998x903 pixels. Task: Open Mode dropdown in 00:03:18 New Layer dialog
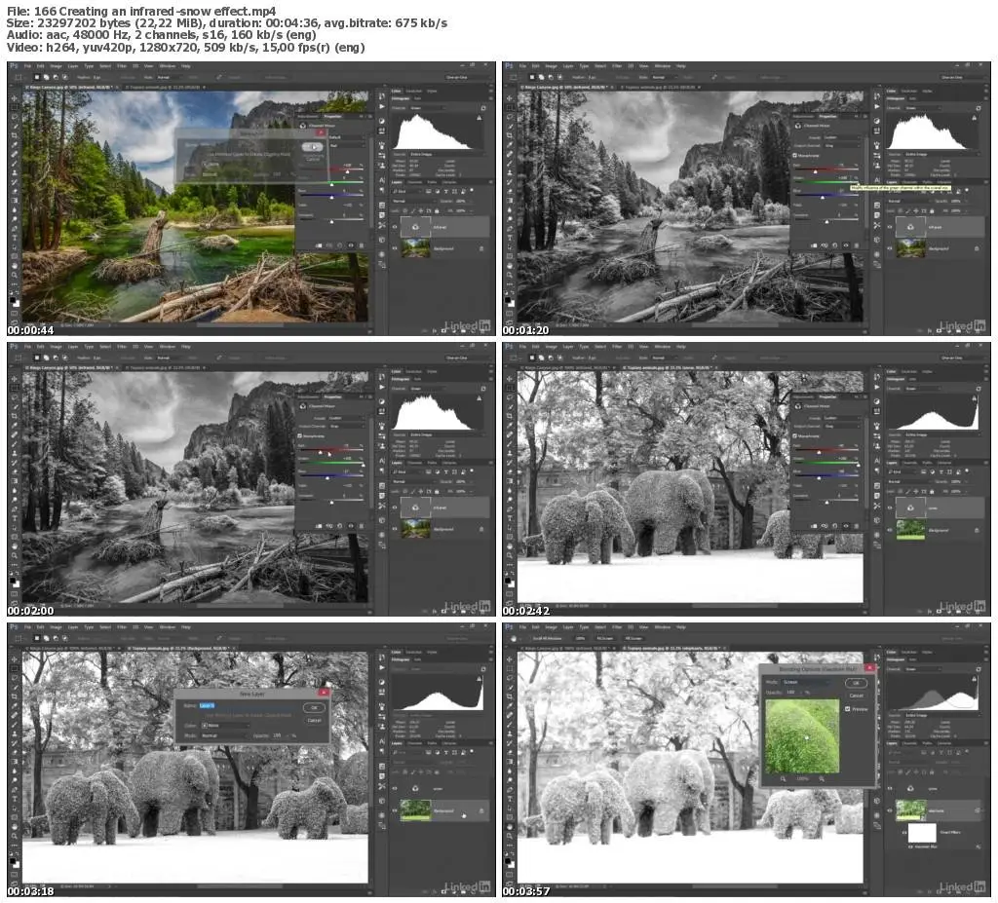pos(224,735)
